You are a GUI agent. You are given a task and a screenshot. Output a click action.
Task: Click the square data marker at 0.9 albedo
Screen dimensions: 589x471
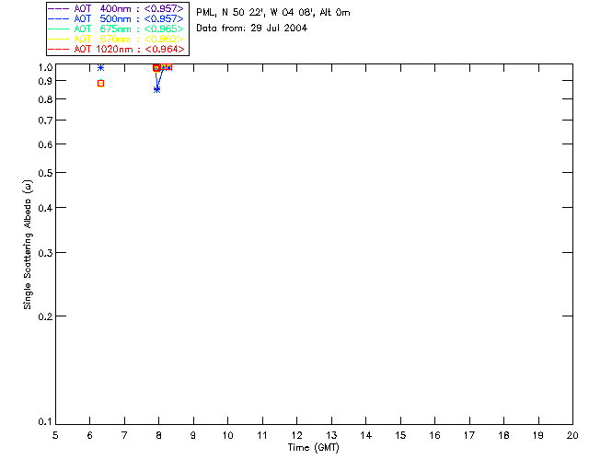pos(100,84)
